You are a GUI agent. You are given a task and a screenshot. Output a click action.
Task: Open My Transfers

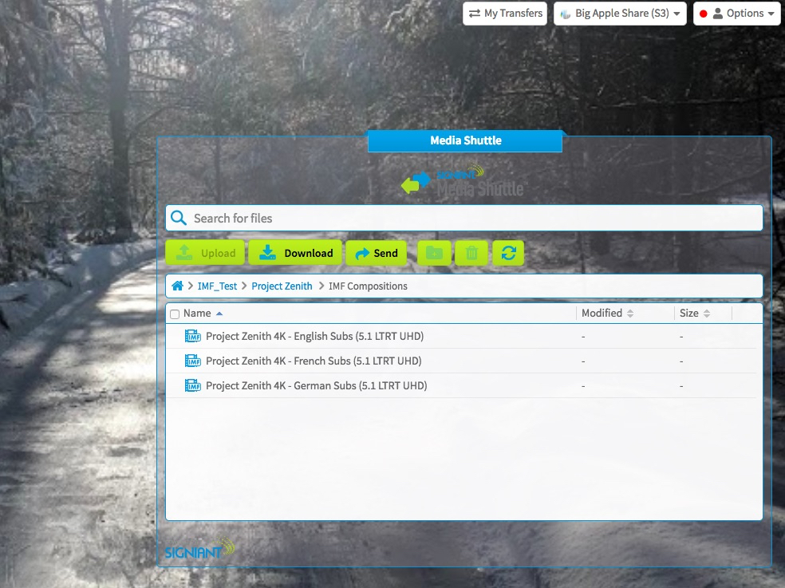point(505,14)
